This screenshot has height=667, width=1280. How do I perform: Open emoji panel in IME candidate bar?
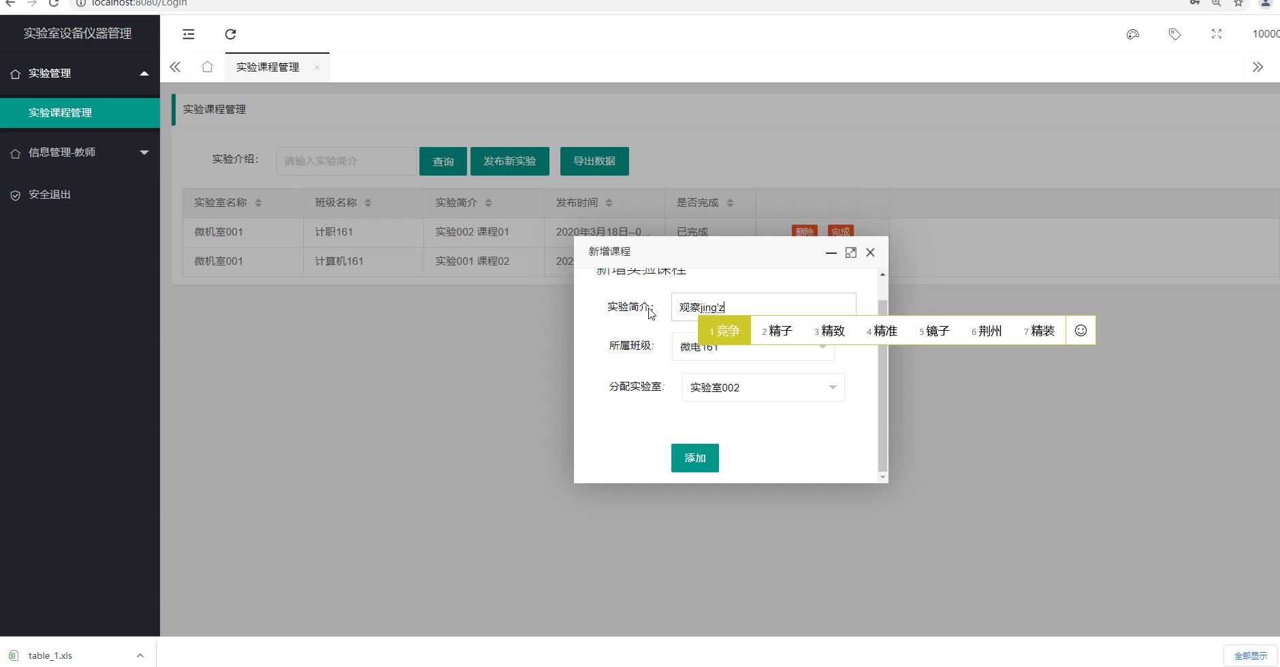coord(1081,331)
